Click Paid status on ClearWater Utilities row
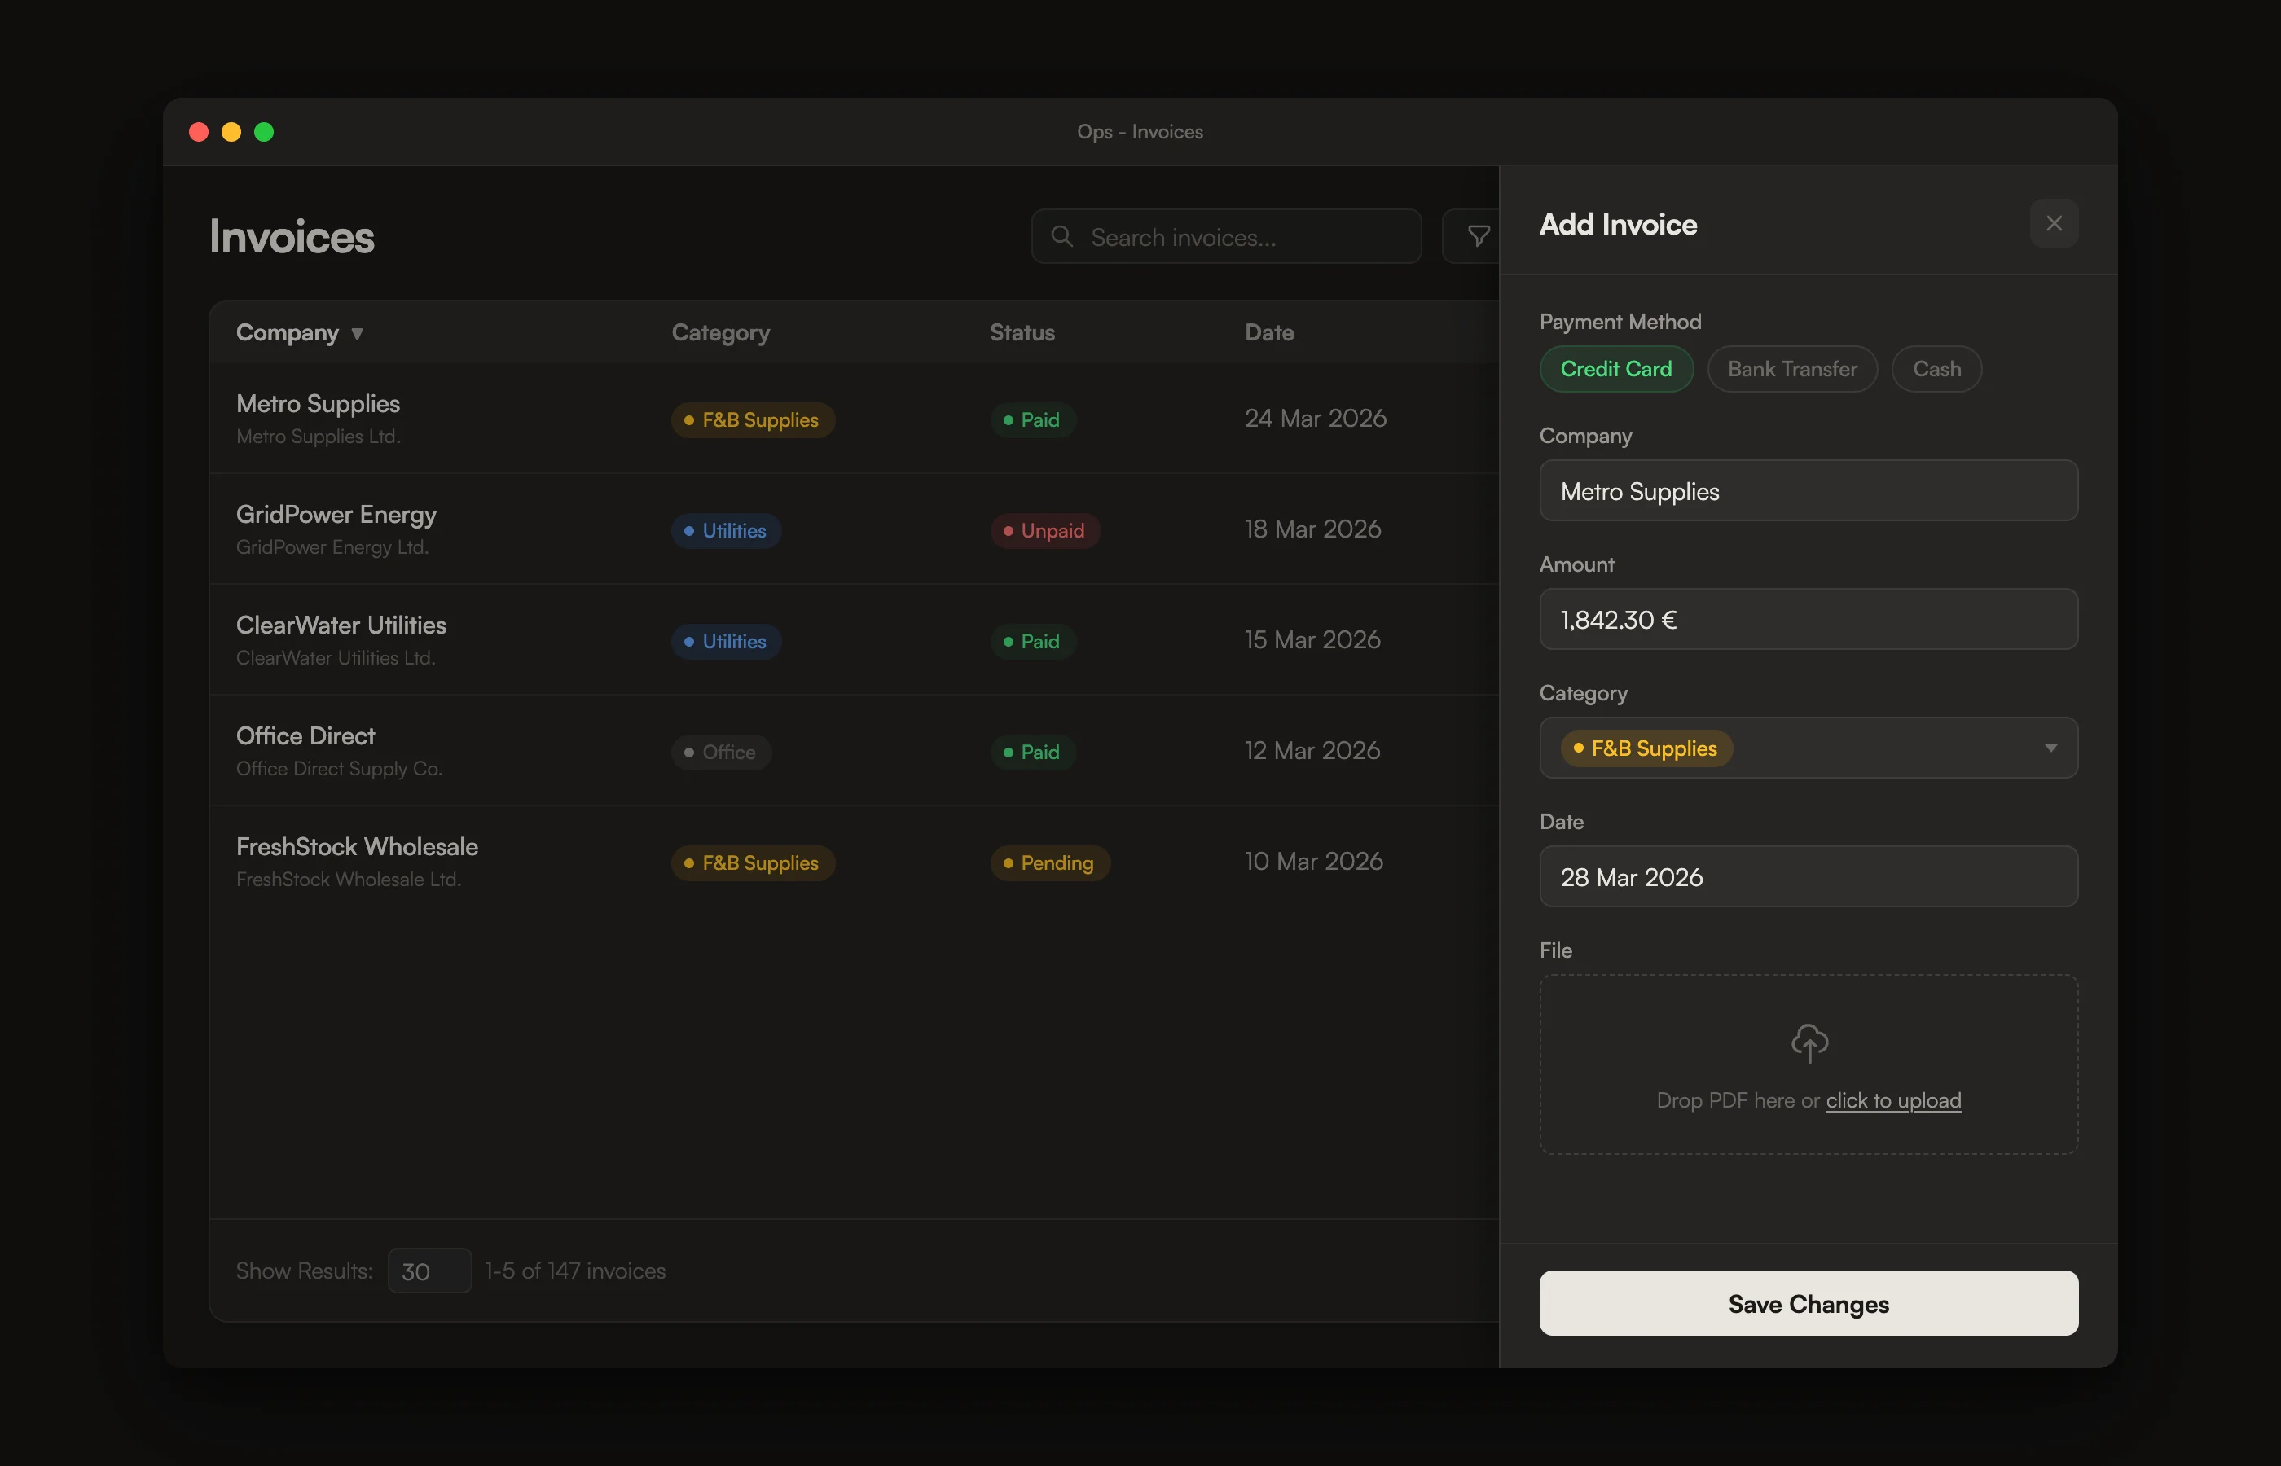This screenshot has width=2281, height=1466. click(1032, 642)
